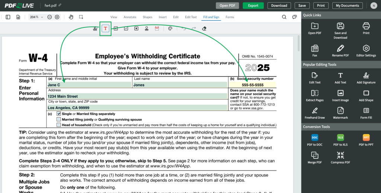The height and width of the screenshot is (193, 381).
Task: Open the document search icon
Action: pyautogui.click(x=284, y=17)
